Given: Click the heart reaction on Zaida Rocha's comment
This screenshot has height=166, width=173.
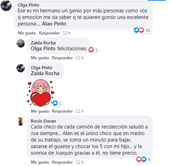Looking at the screenshot, I should [x=91, y=49].
